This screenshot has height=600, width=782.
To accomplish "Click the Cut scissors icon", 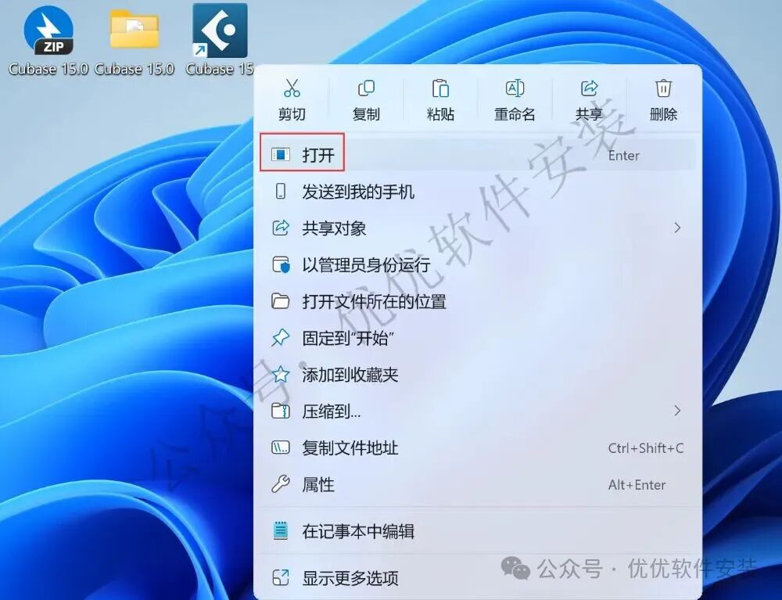I will coord(292,88).
